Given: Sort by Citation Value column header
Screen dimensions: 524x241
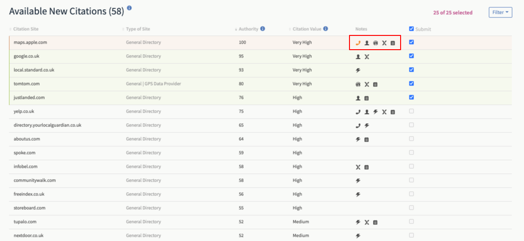Looking at the screenshot, I should pos(307,29).
